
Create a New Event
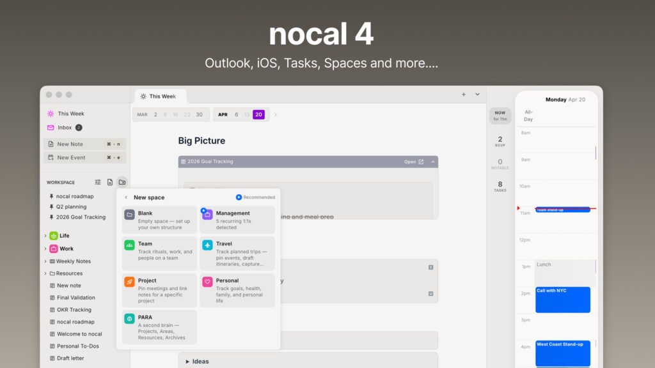click(x=85, y=157)
